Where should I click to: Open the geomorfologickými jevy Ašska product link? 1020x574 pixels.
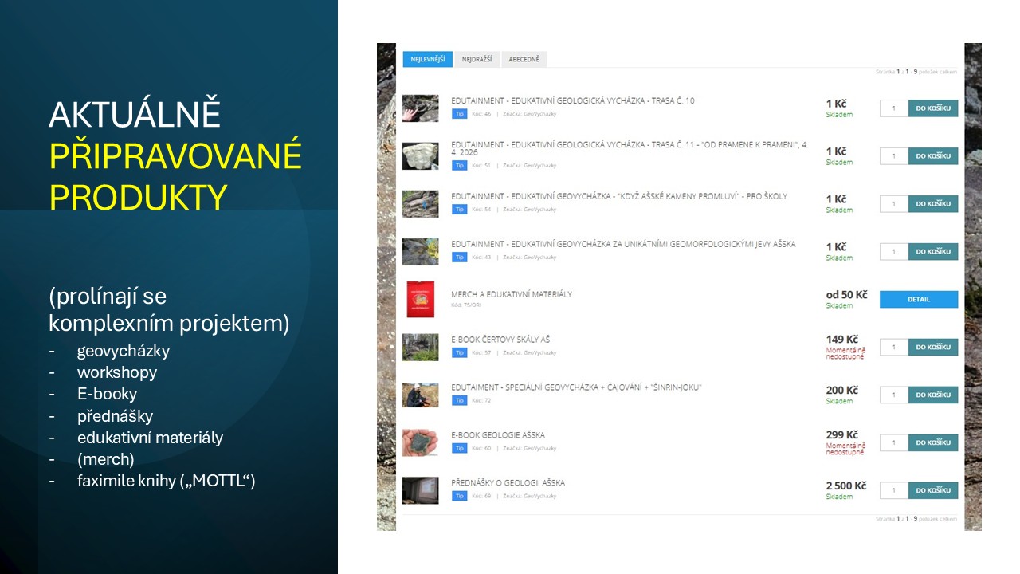coord(622,244)
